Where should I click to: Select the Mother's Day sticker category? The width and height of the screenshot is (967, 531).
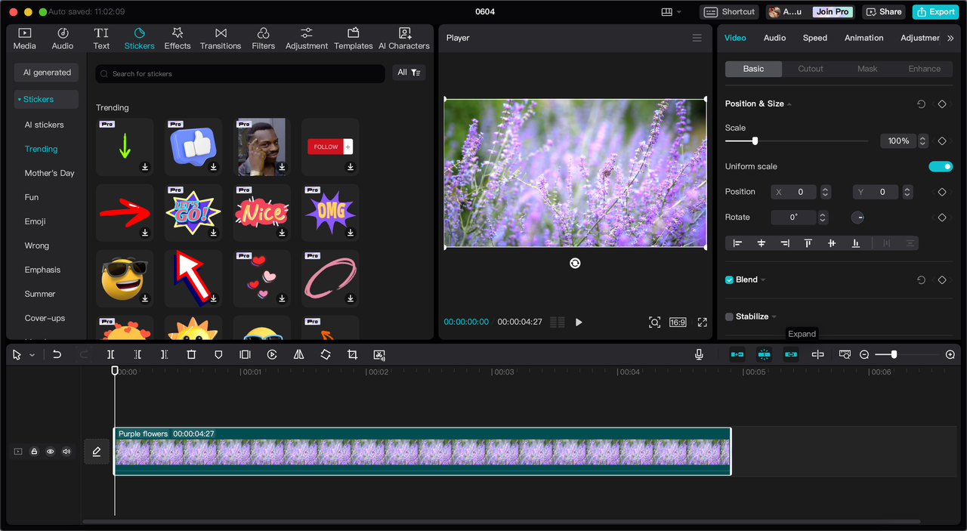(x=49, y=173)
